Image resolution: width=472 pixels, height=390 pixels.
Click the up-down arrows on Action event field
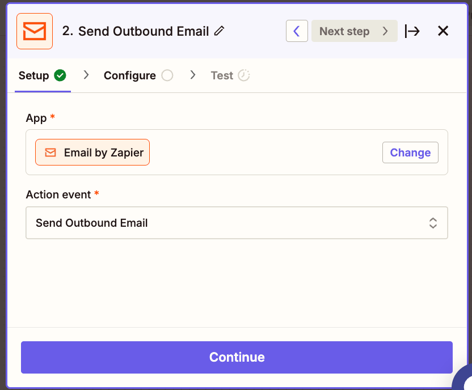point(433,223)
